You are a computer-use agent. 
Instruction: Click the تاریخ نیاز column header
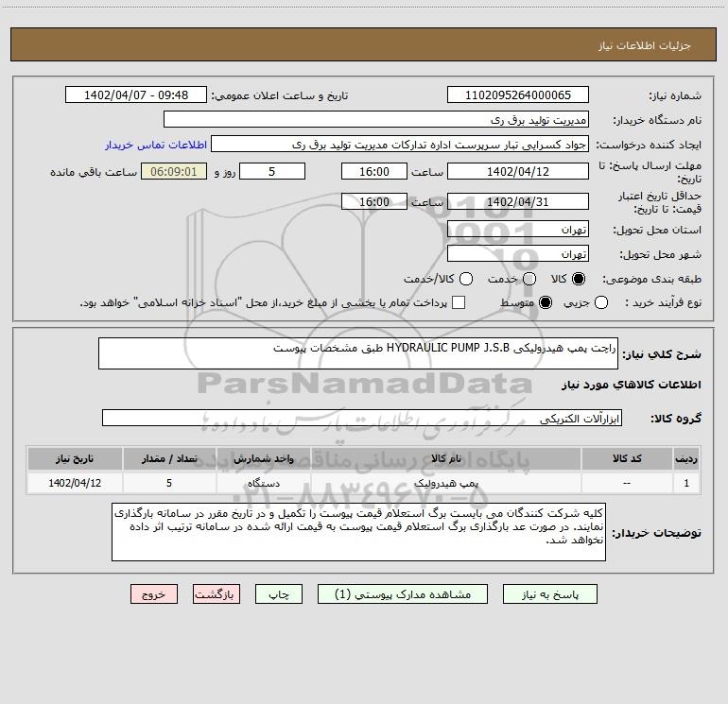(75, 459)
